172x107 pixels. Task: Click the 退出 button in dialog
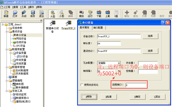(x=157, y=97)
